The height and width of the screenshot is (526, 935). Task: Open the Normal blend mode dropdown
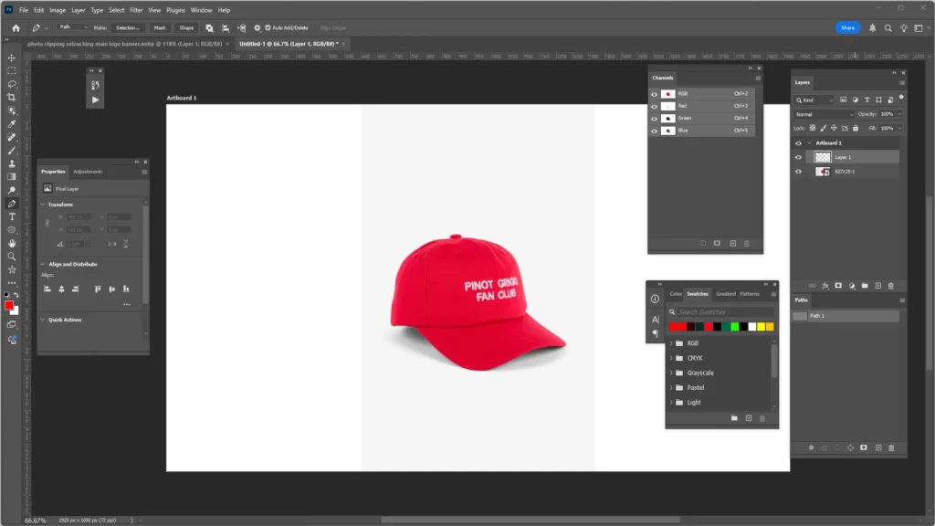(x=824, y=114)
